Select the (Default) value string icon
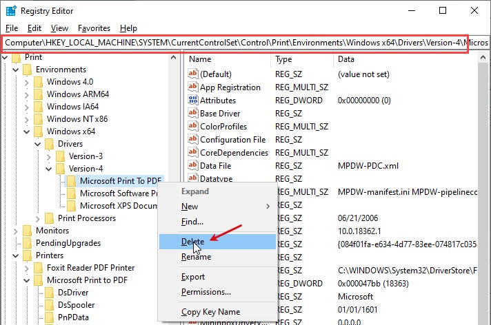The image size is (491, 325). tap(193, 74)
